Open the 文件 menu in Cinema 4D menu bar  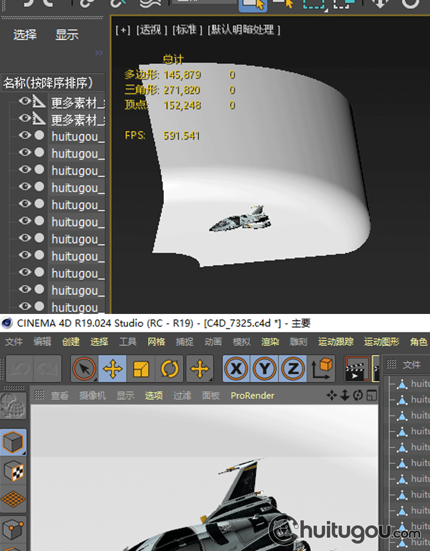(x=14, y=342)
